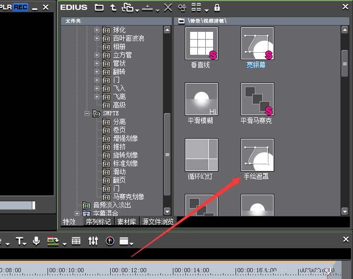Click the effects list vertical scrollbar

[345, 64]
